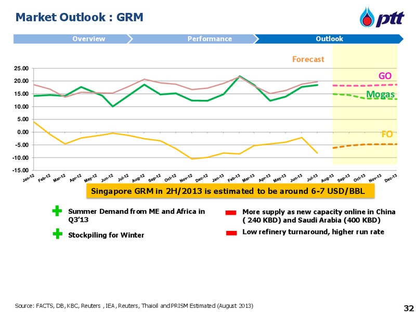This screenshot has height=312, width=416.
Task: Click the 5.00 y-axis value
Action: click(x=22, y=120)
